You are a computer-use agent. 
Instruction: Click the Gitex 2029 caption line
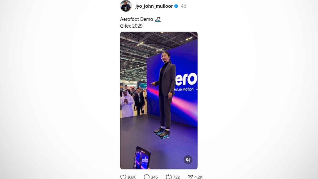[131, 26]
